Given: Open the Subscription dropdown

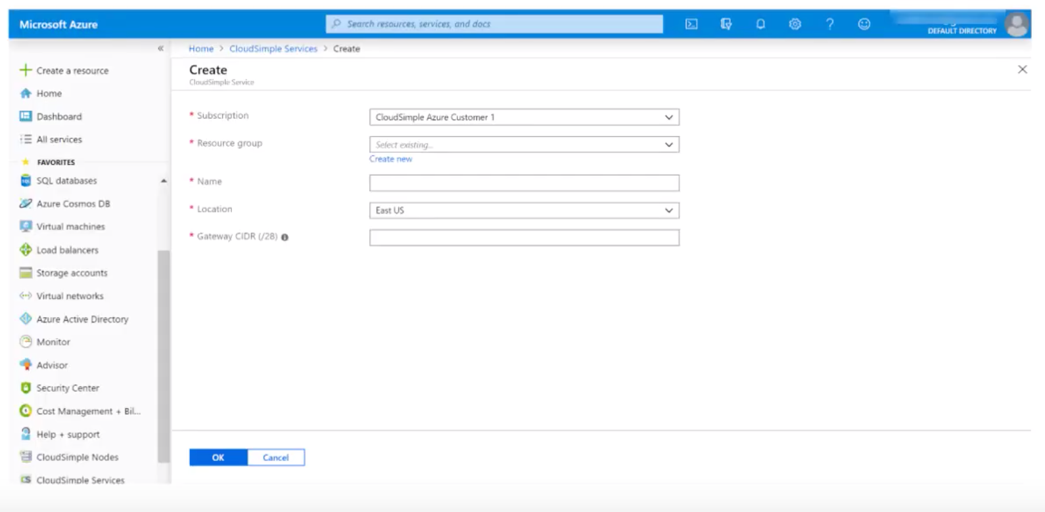Looking at the screenshot, I should 524,117.
